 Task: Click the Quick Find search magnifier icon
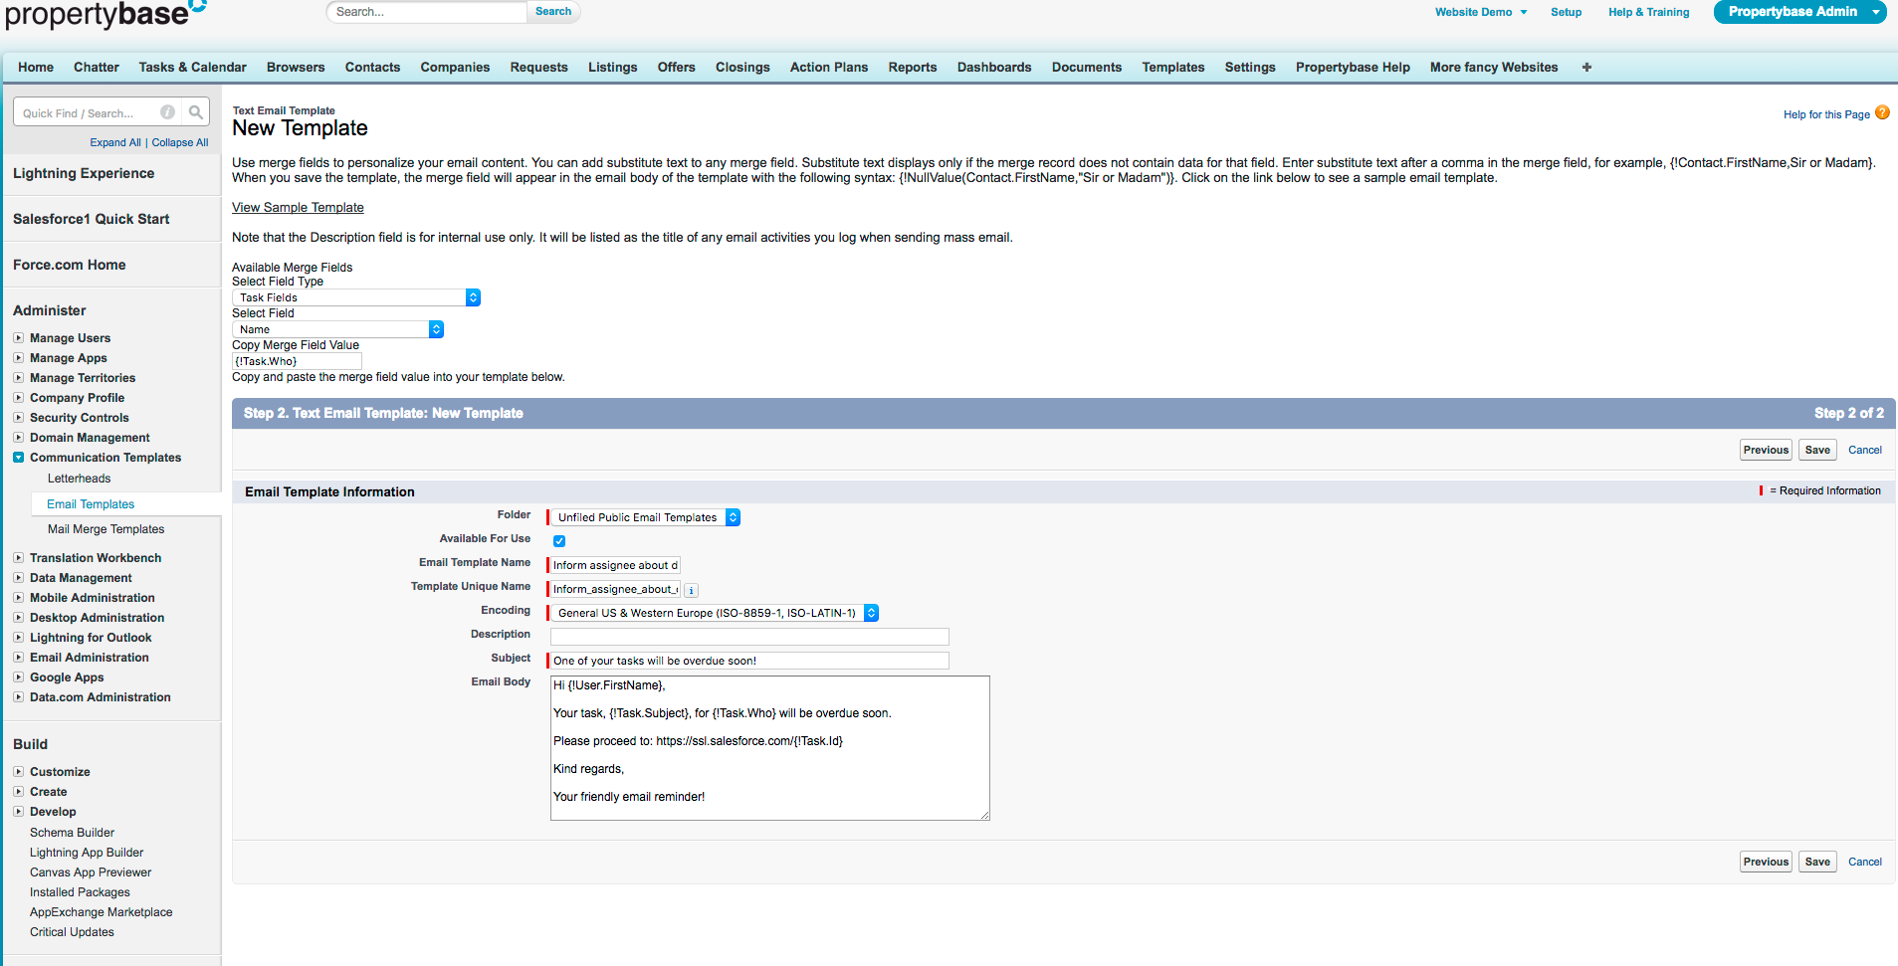click(x=196, y=112)
